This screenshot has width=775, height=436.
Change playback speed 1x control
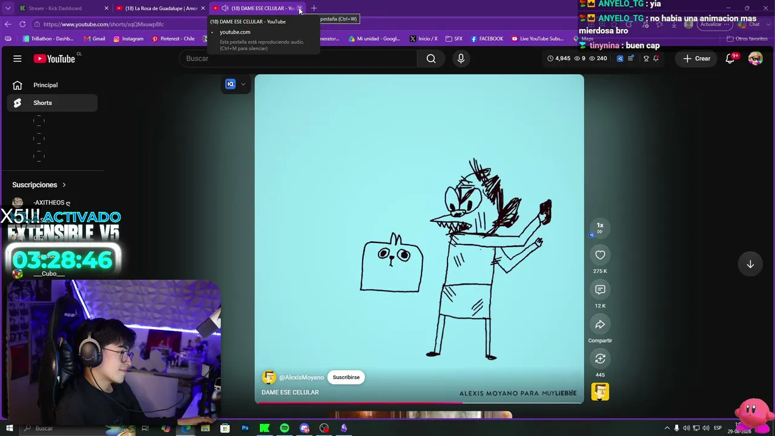pyautogui.click(x=600, y=227)
